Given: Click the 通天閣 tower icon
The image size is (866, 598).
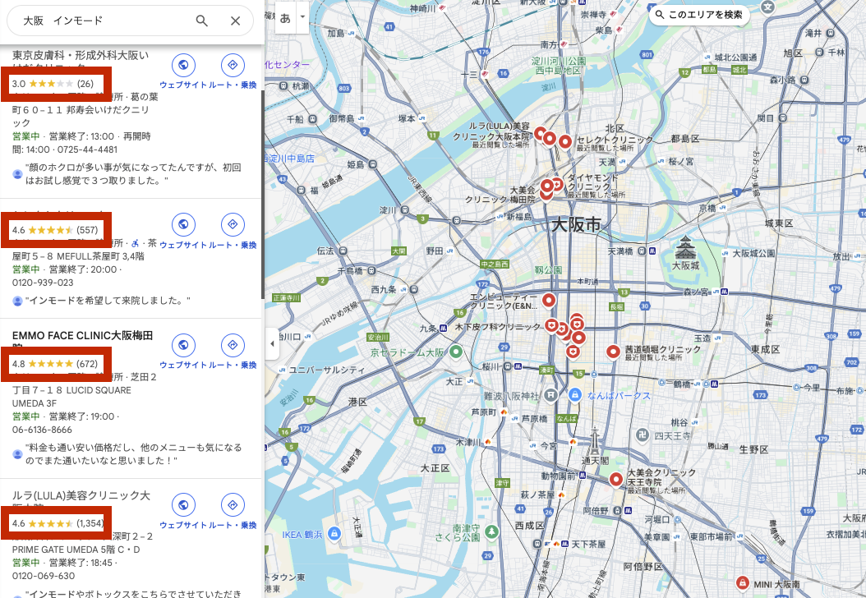Looking at the screenshot, I should point(595,440).
